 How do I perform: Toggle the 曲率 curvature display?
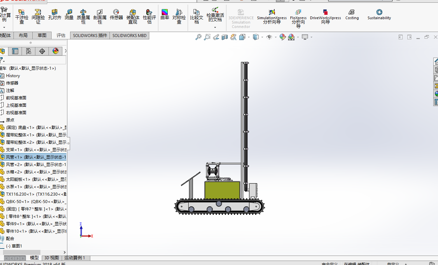165,14
